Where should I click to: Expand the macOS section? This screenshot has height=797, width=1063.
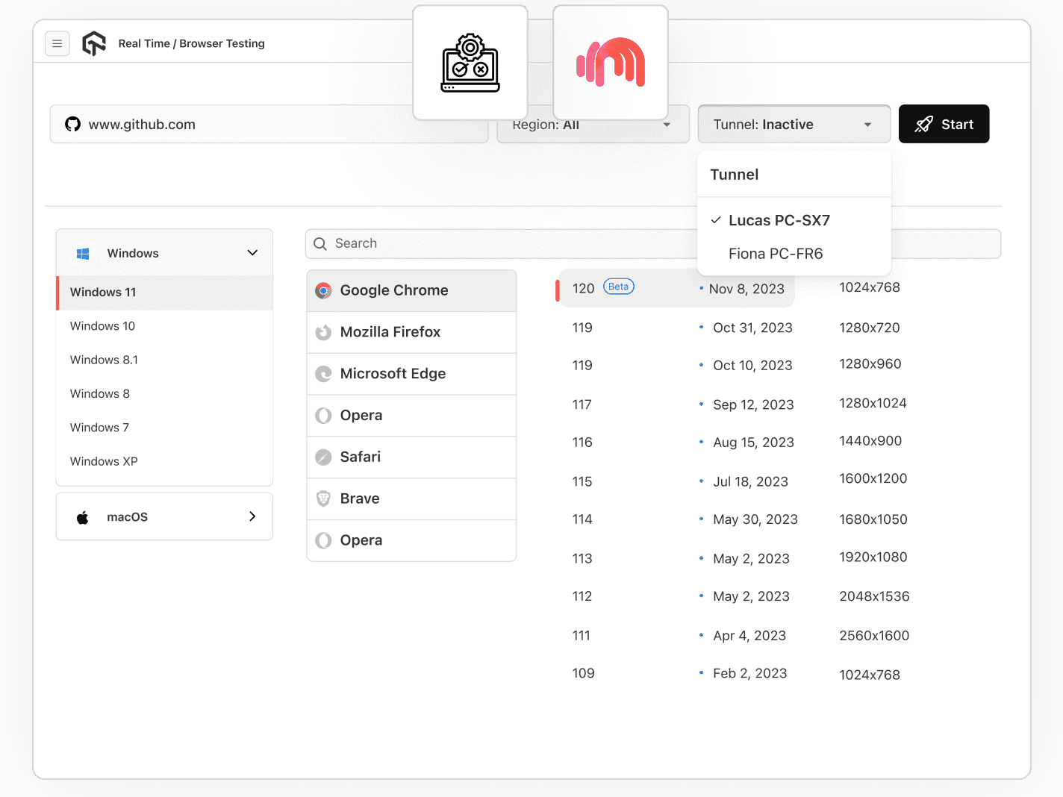point(163,516)
